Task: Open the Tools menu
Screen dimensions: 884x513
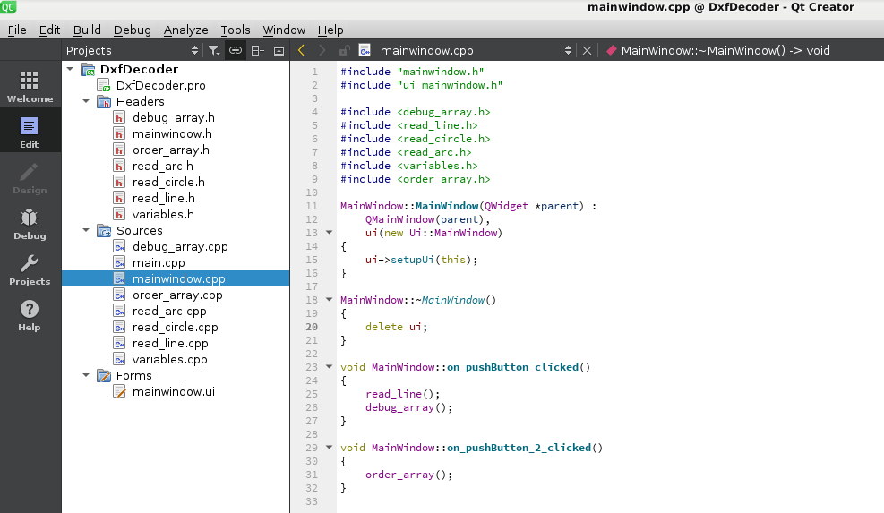Action: point(235,30)
